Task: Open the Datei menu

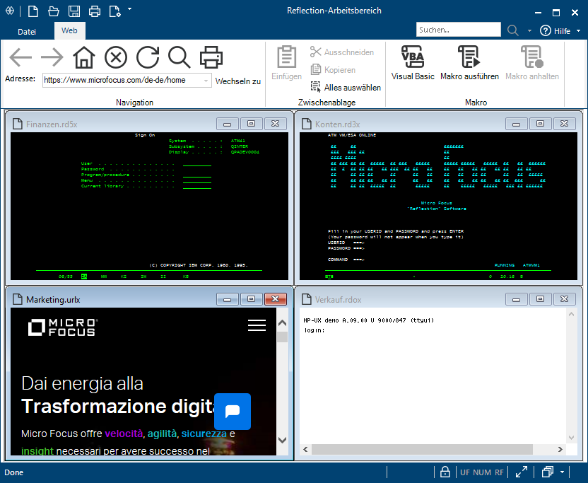Action: click(x=27, y=32)
